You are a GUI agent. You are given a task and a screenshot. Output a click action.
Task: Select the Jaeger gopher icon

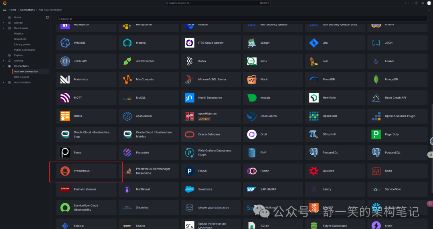point(251,43)
